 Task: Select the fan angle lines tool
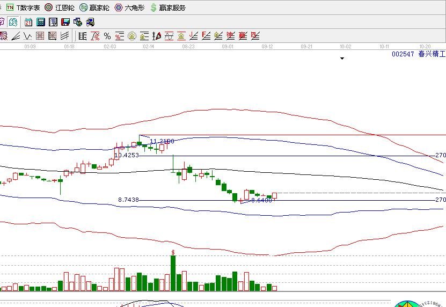click(x=16, y=36)
